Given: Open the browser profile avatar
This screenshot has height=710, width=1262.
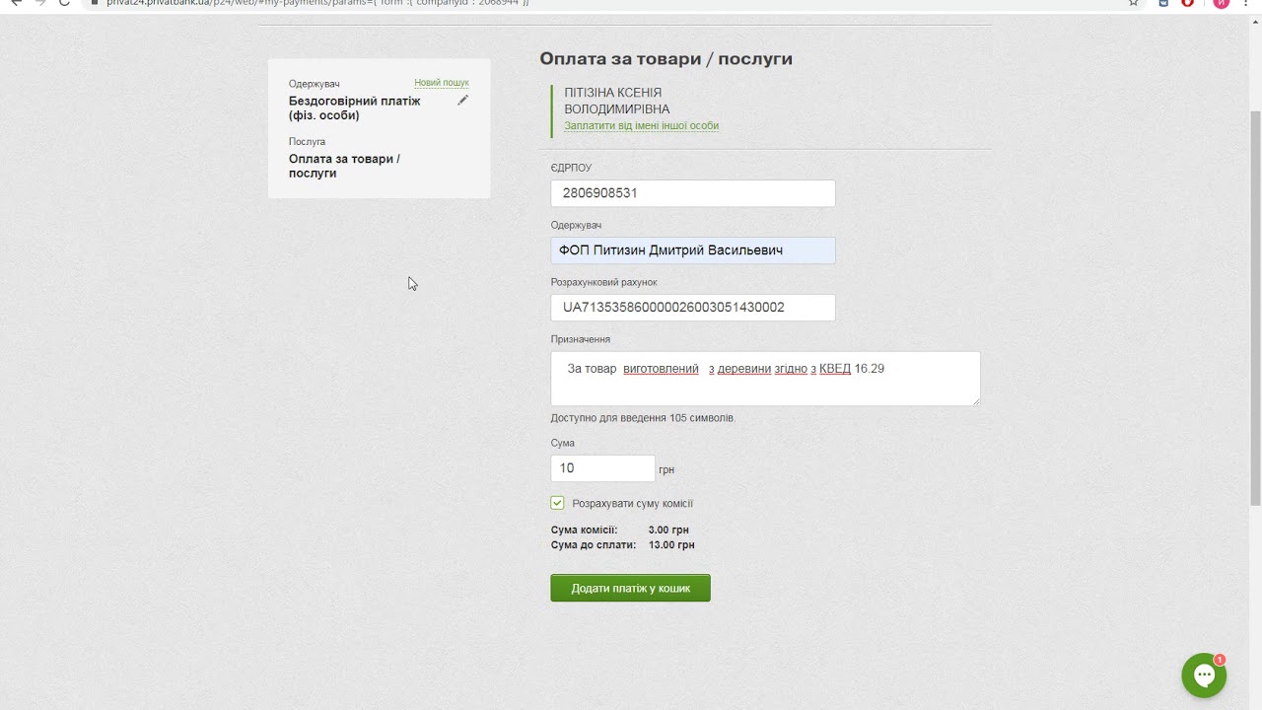Looking at the screenshot, I should 1221,3.
